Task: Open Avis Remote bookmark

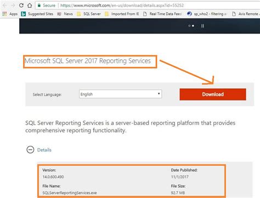Action: 246,14
